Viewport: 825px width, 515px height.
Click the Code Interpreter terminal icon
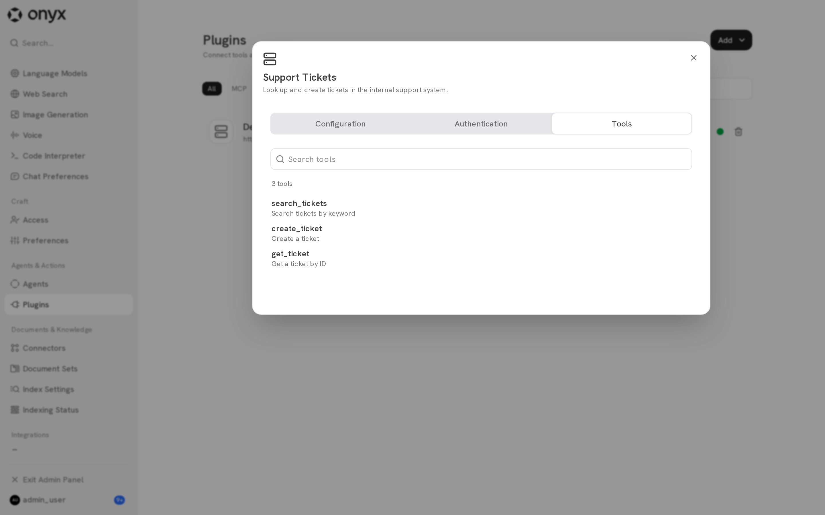pyautogui.click(x=15, y=156)
